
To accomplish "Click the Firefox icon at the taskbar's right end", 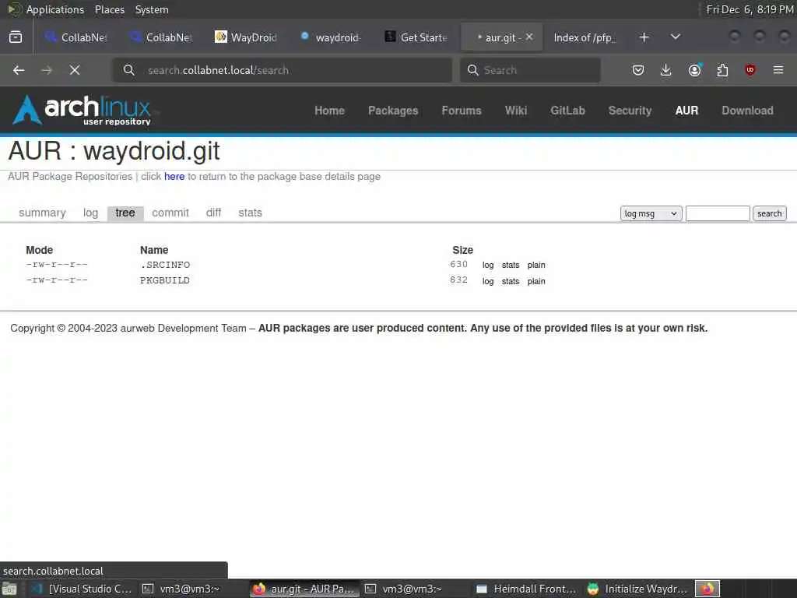I will 707,589.
